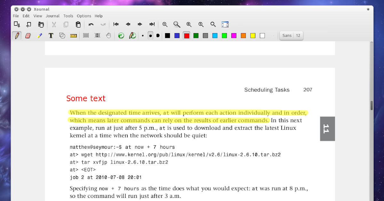The image size is (384, 201).
Task: Open the Journal menu
Action: tap(52, 16)
